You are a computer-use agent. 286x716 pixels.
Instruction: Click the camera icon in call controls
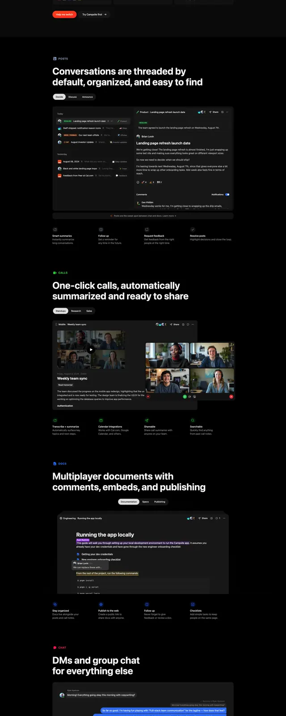click(x=190, y=396)
